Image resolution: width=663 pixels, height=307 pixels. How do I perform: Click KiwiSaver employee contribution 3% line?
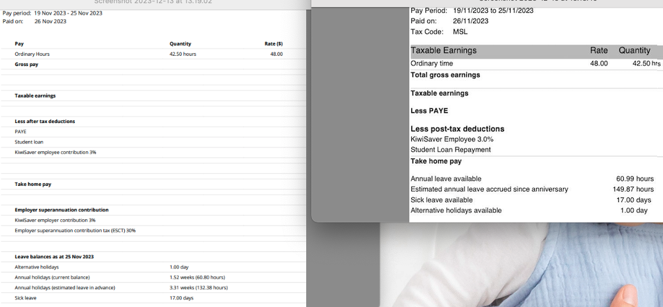click(x=55, y=152)
